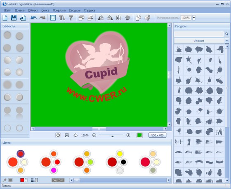This screenshot has height=189, width=231.
Task: Activate the hand pan tool
Action: pyautogui.click(x=58, y=135)
